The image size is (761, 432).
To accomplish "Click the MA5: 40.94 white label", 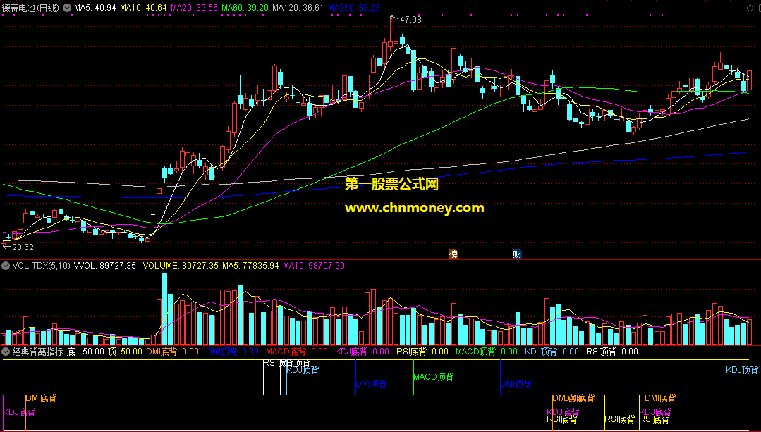I will pos(95,8).
